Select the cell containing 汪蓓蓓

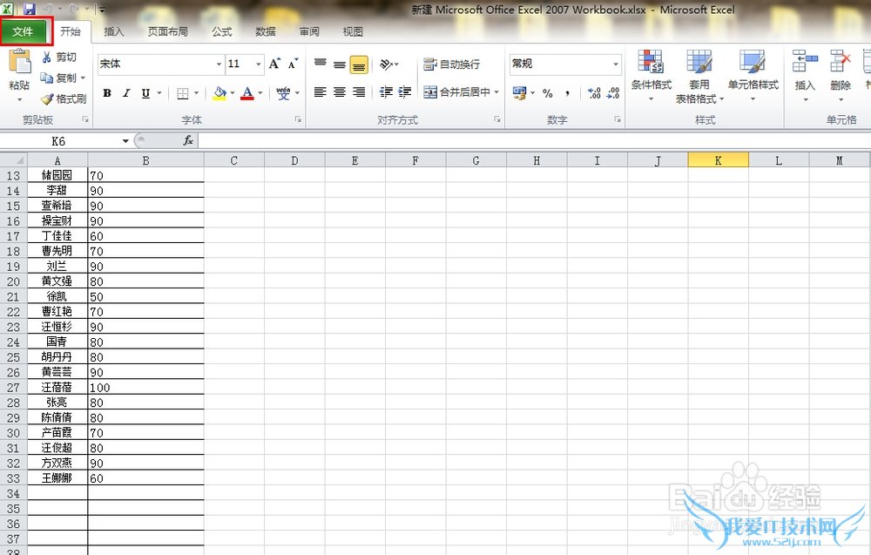[57, 387]
